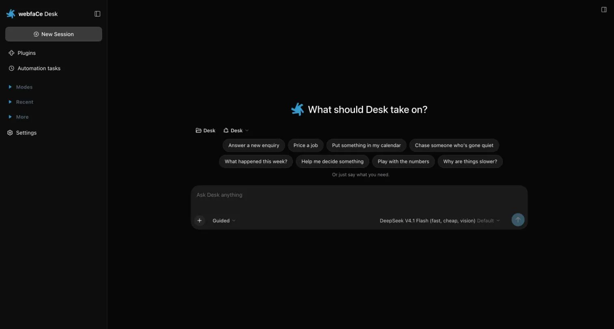Expand the Modes section
The image size is (614, 329).
click(x=20, y=87)
